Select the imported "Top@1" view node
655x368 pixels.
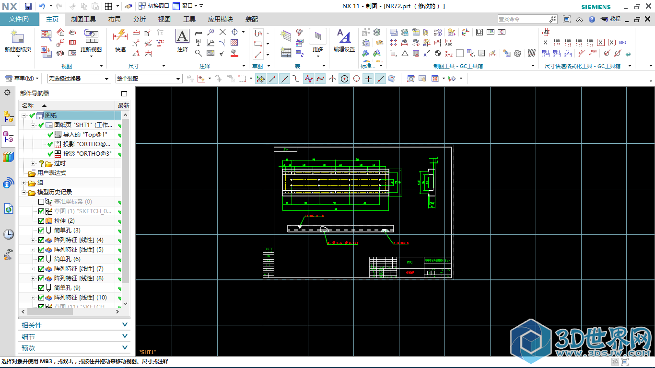[85, 135]
